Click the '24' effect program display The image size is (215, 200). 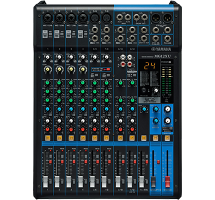coord(149,66)
